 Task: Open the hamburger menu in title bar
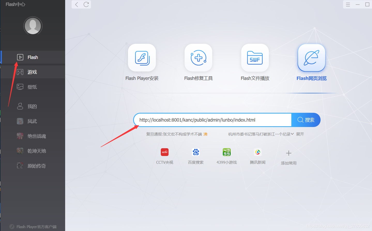click(348, 5)
